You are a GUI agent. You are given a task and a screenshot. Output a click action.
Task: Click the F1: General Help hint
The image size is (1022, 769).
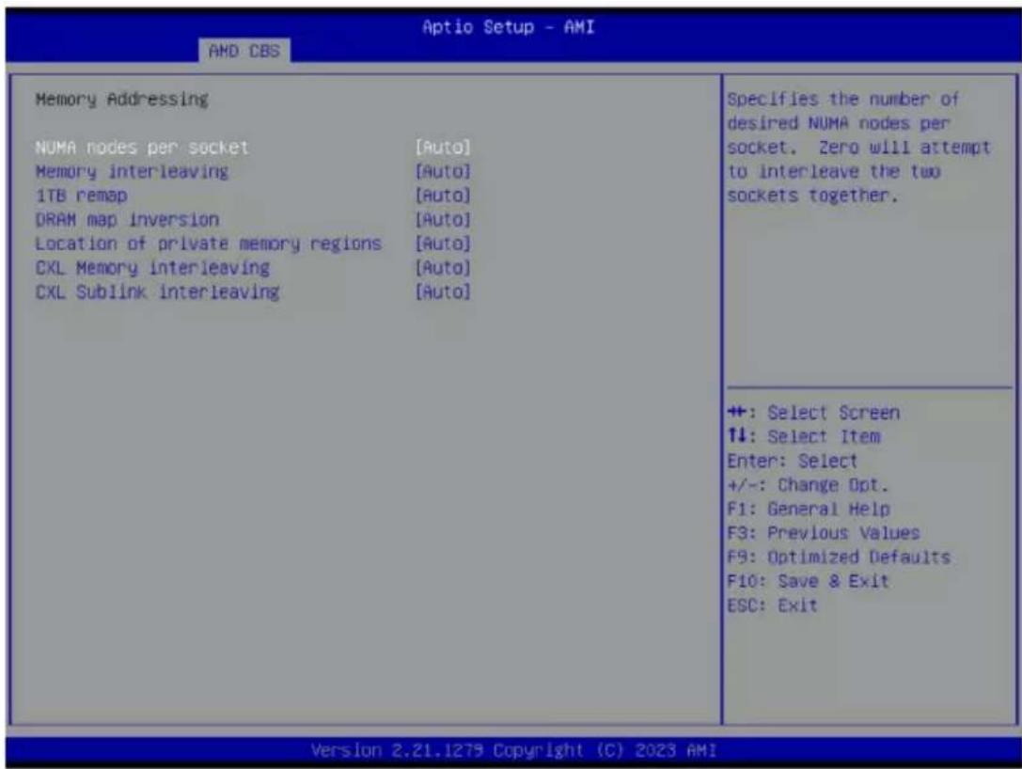tap(809, 509)
